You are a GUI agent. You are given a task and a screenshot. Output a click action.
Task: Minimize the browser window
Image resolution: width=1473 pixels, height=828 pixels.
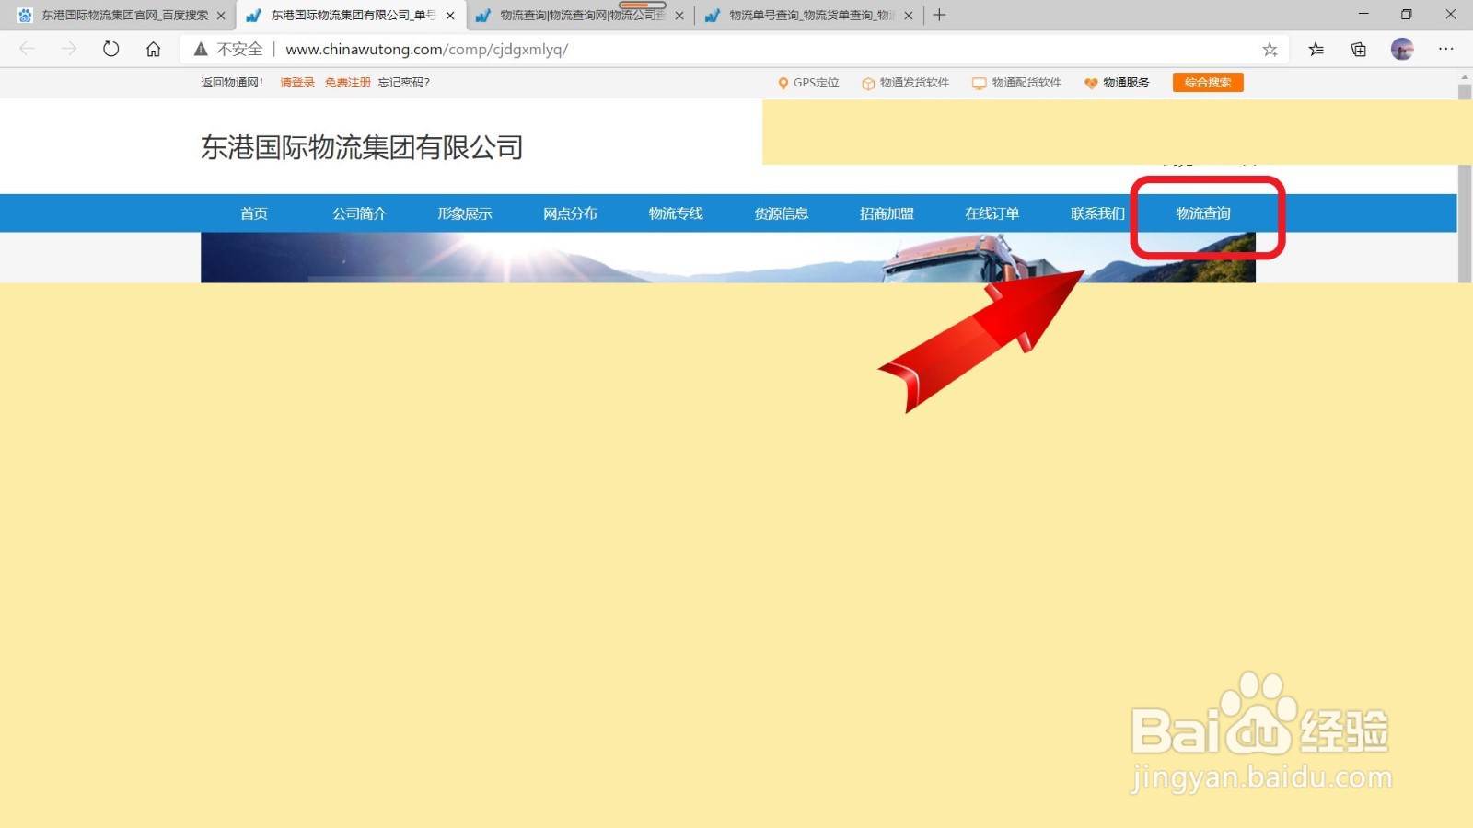point(1363,15)
